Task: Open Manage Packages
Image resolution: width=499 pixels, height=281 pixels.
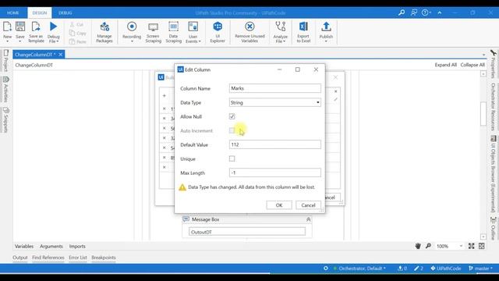Action: tap(104, 32)
